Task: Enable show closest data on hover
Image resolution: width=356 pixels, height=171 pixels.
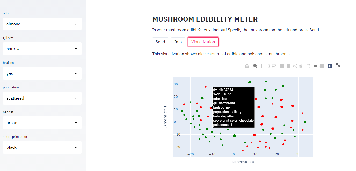Action: pos(315,66)
